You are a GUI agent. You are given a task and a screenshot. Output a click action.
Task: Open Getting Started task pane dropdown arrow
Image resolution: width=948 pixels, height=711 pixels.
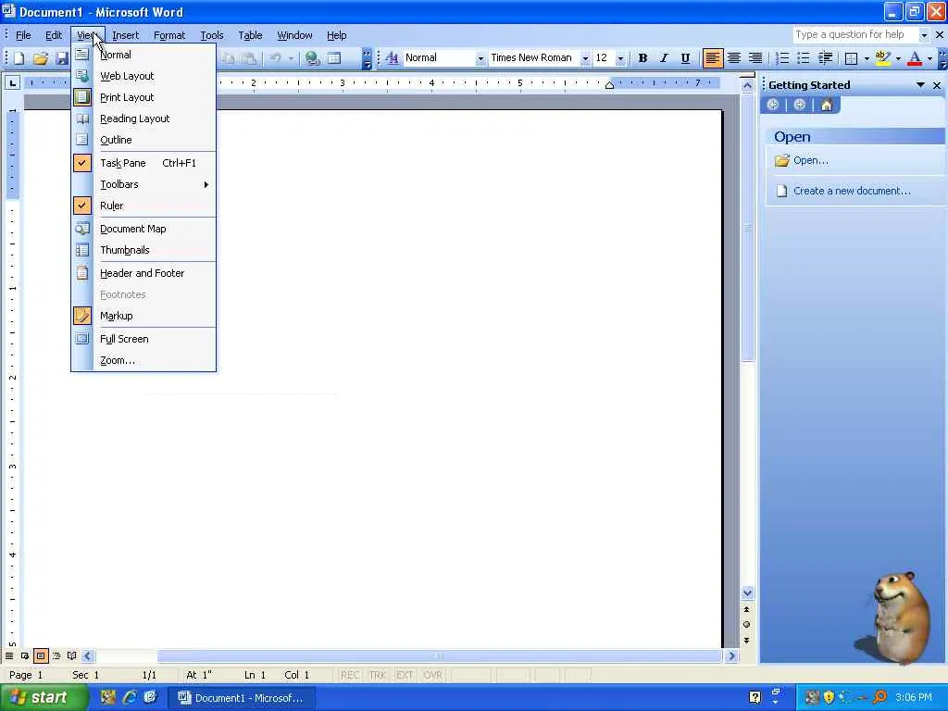click(920, 85)
